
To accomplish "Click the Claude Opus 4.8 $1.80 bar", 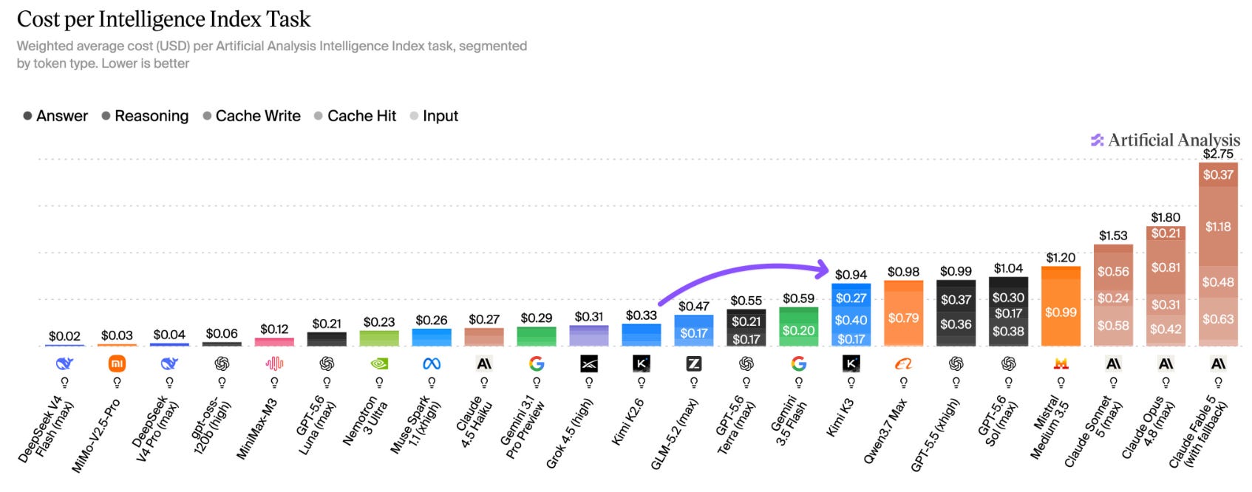I will 1166,286.
